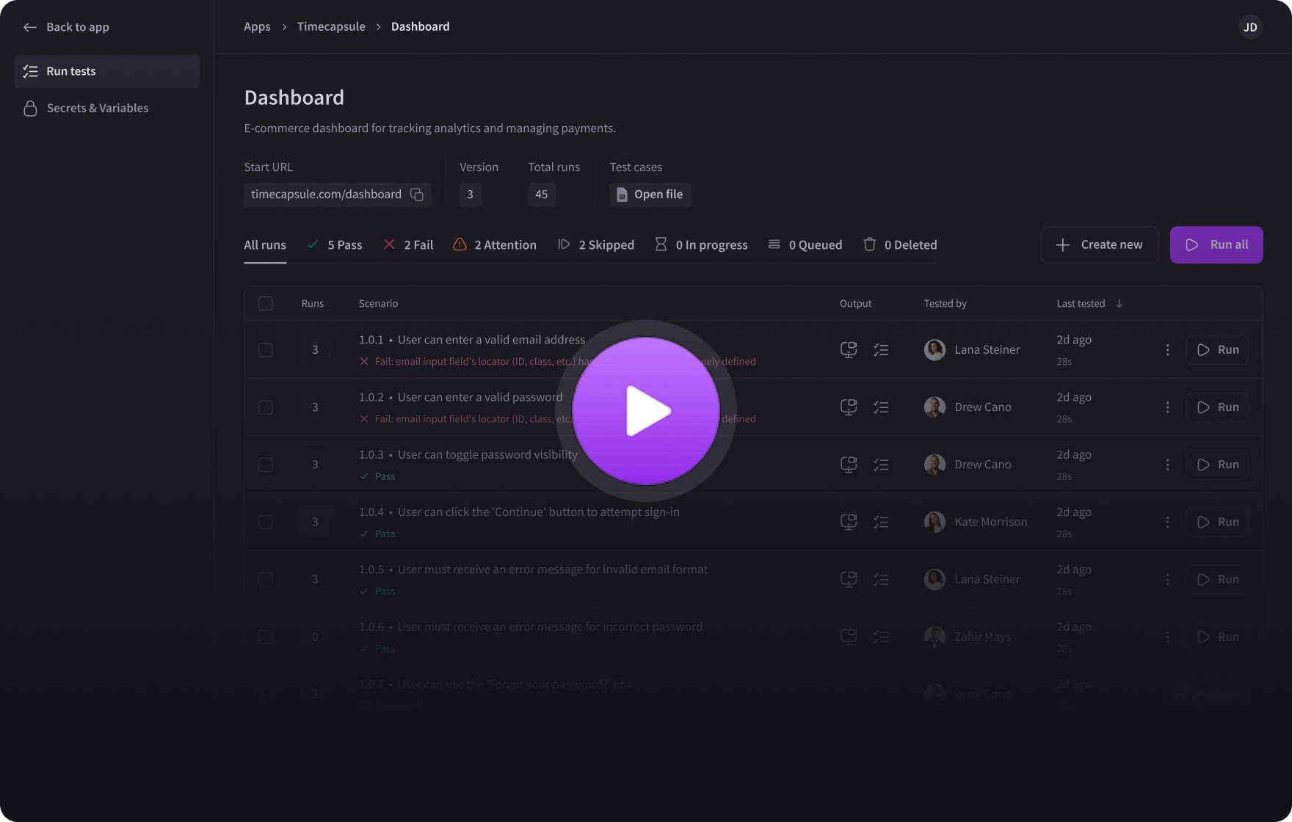1292x822 pixels.
Task: Open checklist steps icon for scenario 1.0.2
Action: point(881,407)
